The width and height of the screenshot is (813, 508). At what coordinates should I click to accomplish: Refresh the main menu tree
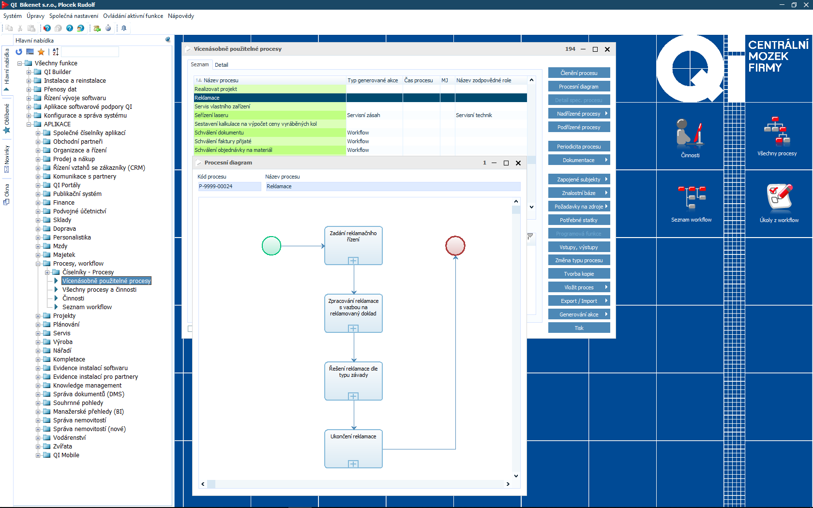click(x=19, y=52)
